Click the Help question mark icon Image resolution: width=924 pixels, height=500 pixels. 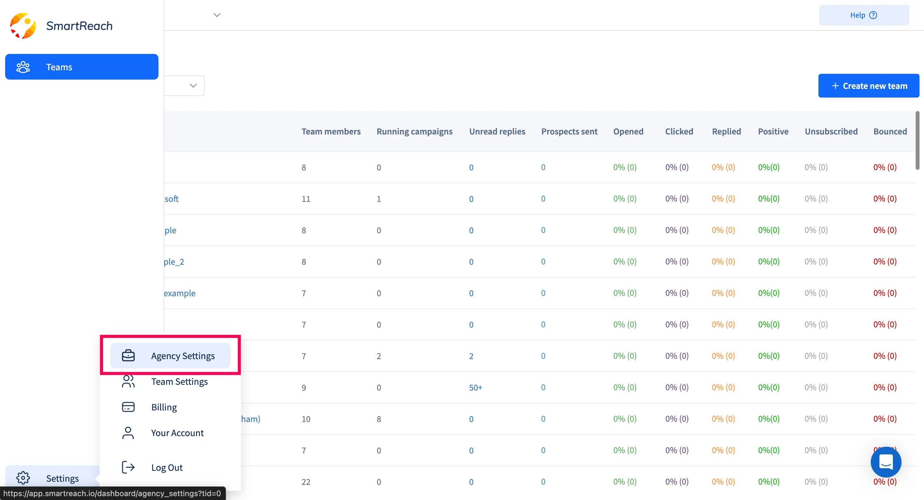[x=873, y=15]
